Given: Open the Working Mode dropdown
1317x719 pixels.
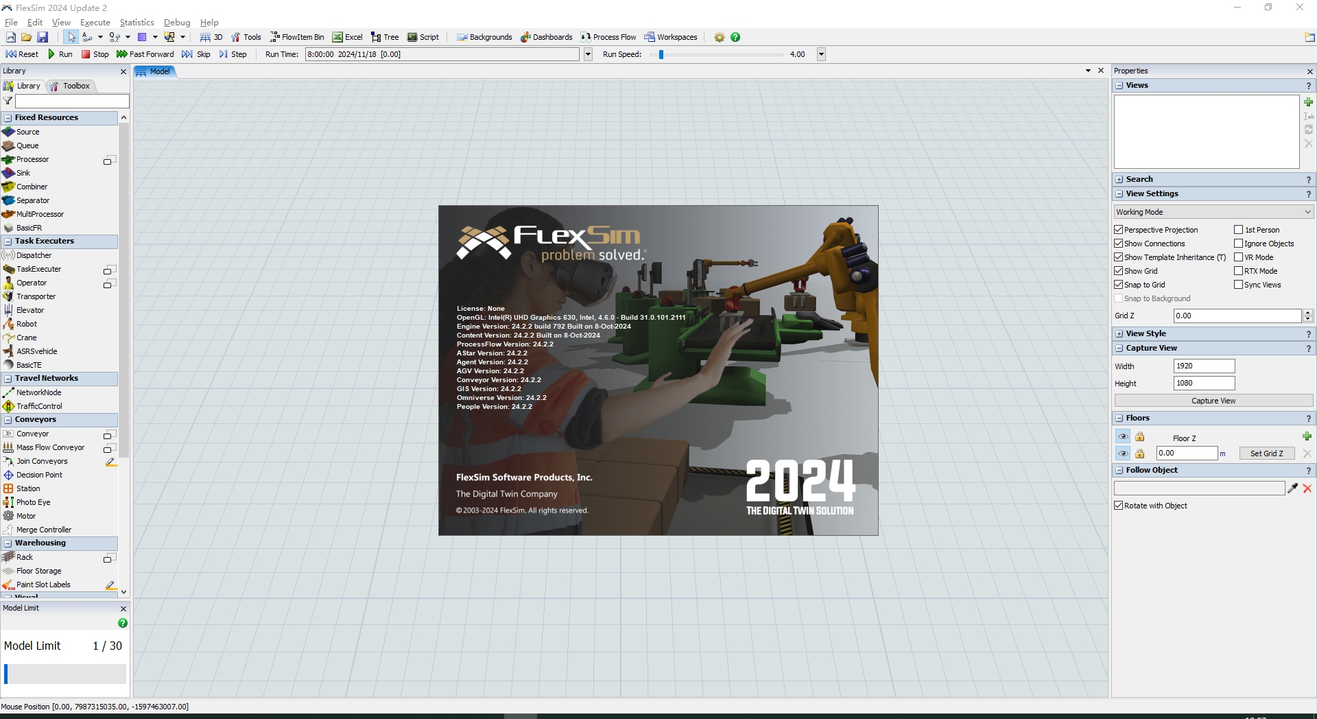Looking at the screenshot, I should tap(1212, 211).
